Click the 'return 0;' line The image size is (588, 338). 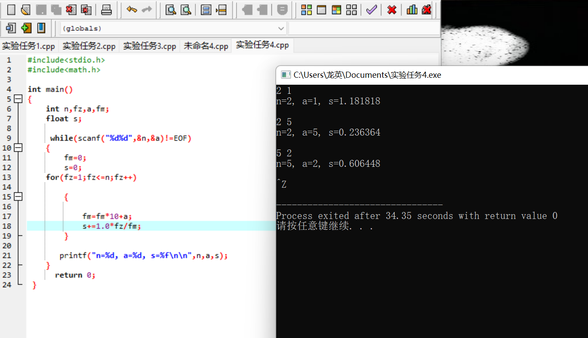tap(75, 275)
